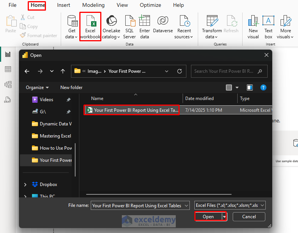Close the Open dialog

266,55
